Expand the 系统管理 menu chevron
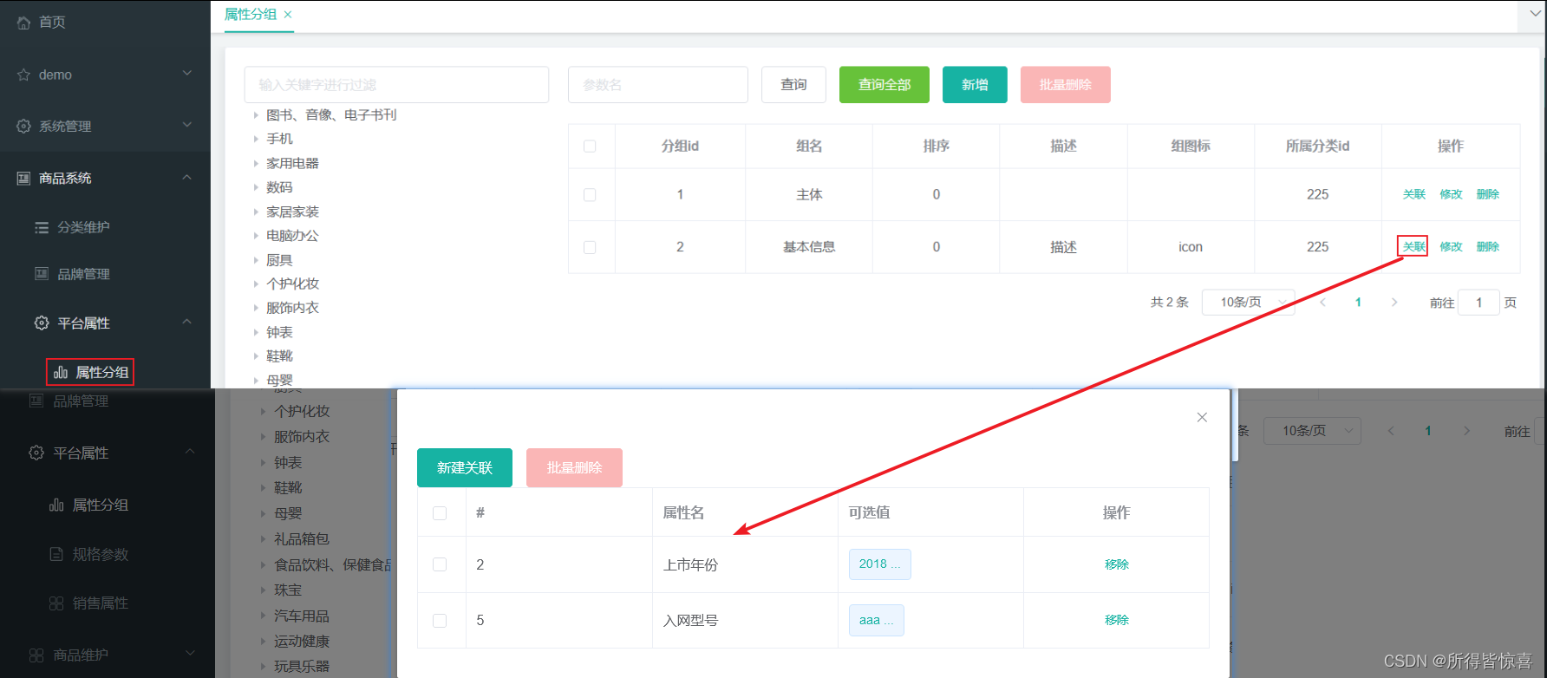 tap(187, 126)
